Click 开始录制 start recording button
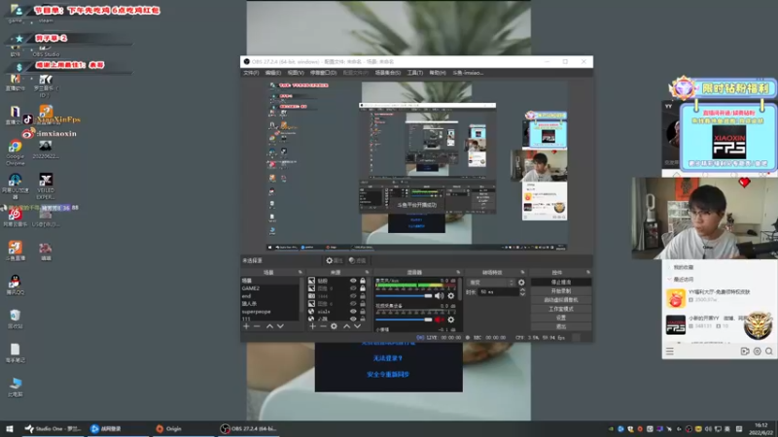The height and width of the screenshot is (437, 778). point(561,291)
